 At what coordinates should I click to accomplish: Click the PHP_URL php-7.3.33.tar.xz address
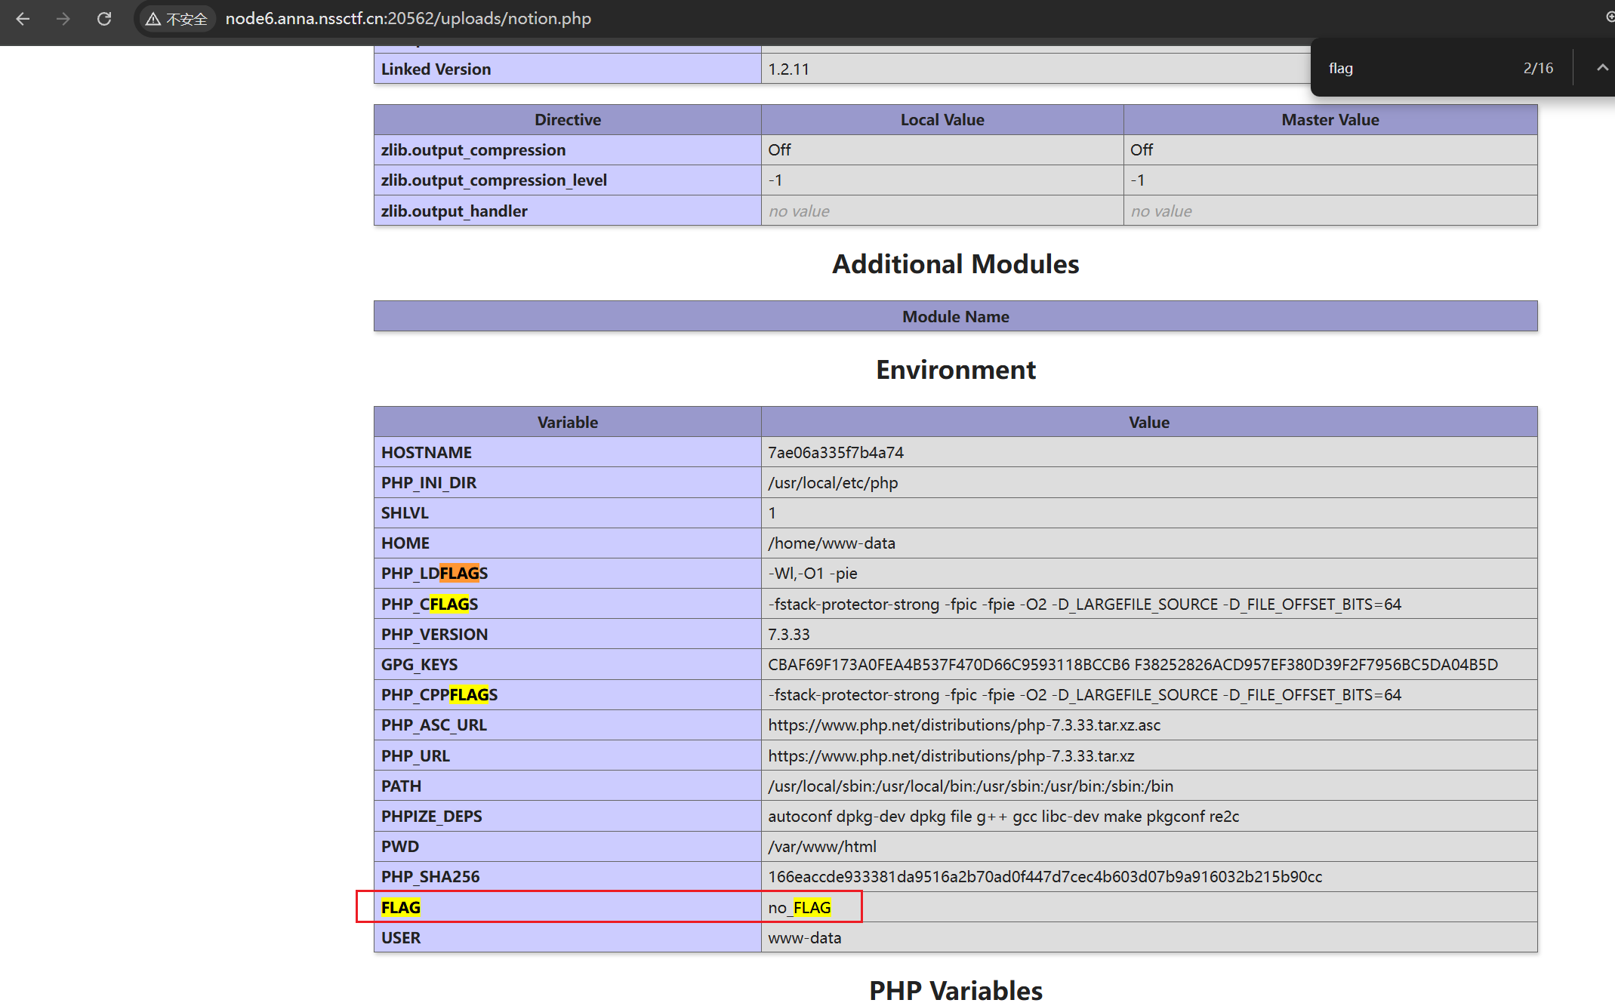coord(951,755)
